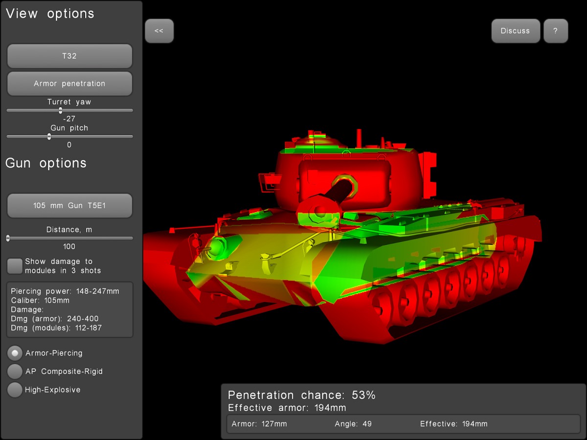Adjust the Gun pitch slider handle
587x440 pixels.
49,136
